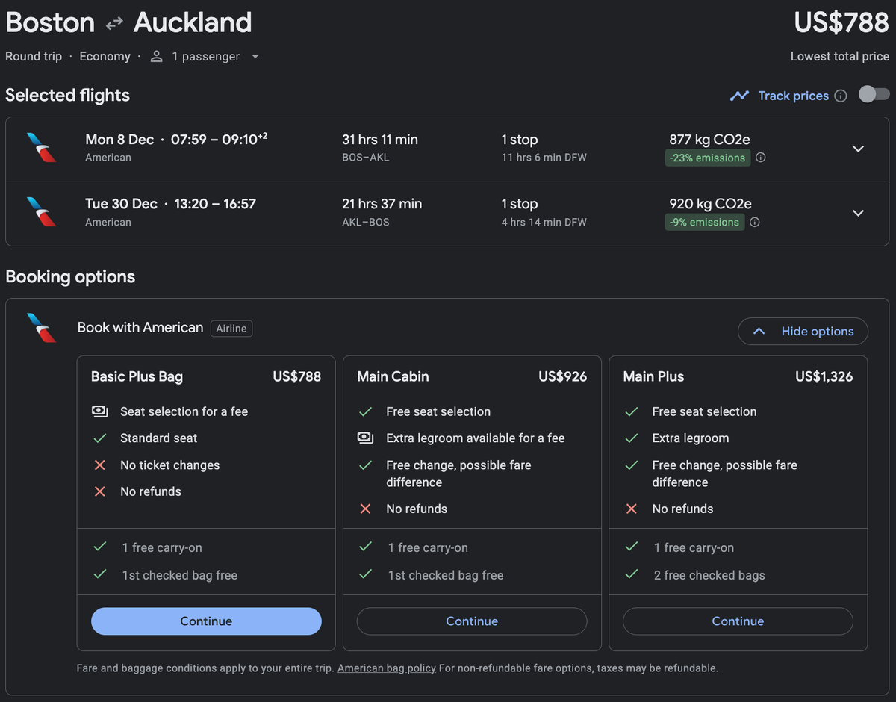This screenshot has height=702, width=896.
Task: Click the red X beside No ticket changes
Action: (99, 465)
